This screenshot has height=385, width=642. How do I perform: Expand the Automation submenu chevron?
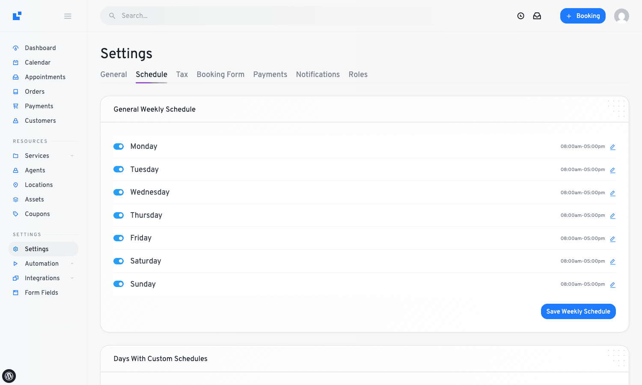[x=72, y=264]
